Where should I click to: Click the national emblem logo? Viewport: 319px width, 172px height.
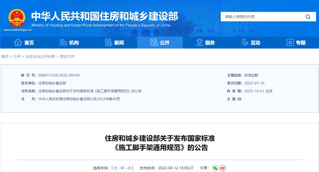pos(17,18)
